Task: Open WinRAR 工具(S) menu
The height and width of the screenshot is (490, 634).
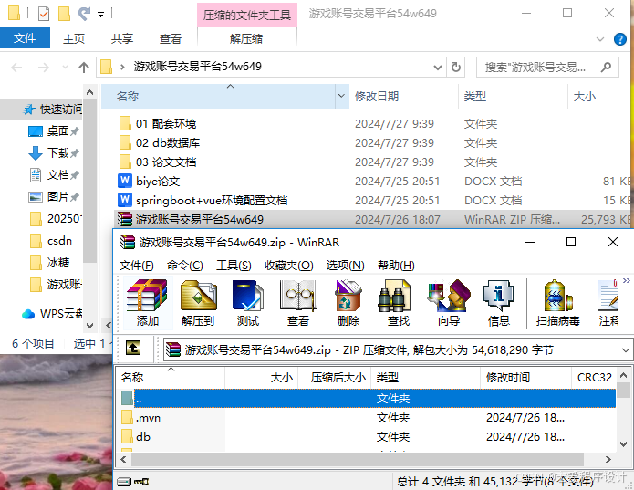Action: [234, 266]
